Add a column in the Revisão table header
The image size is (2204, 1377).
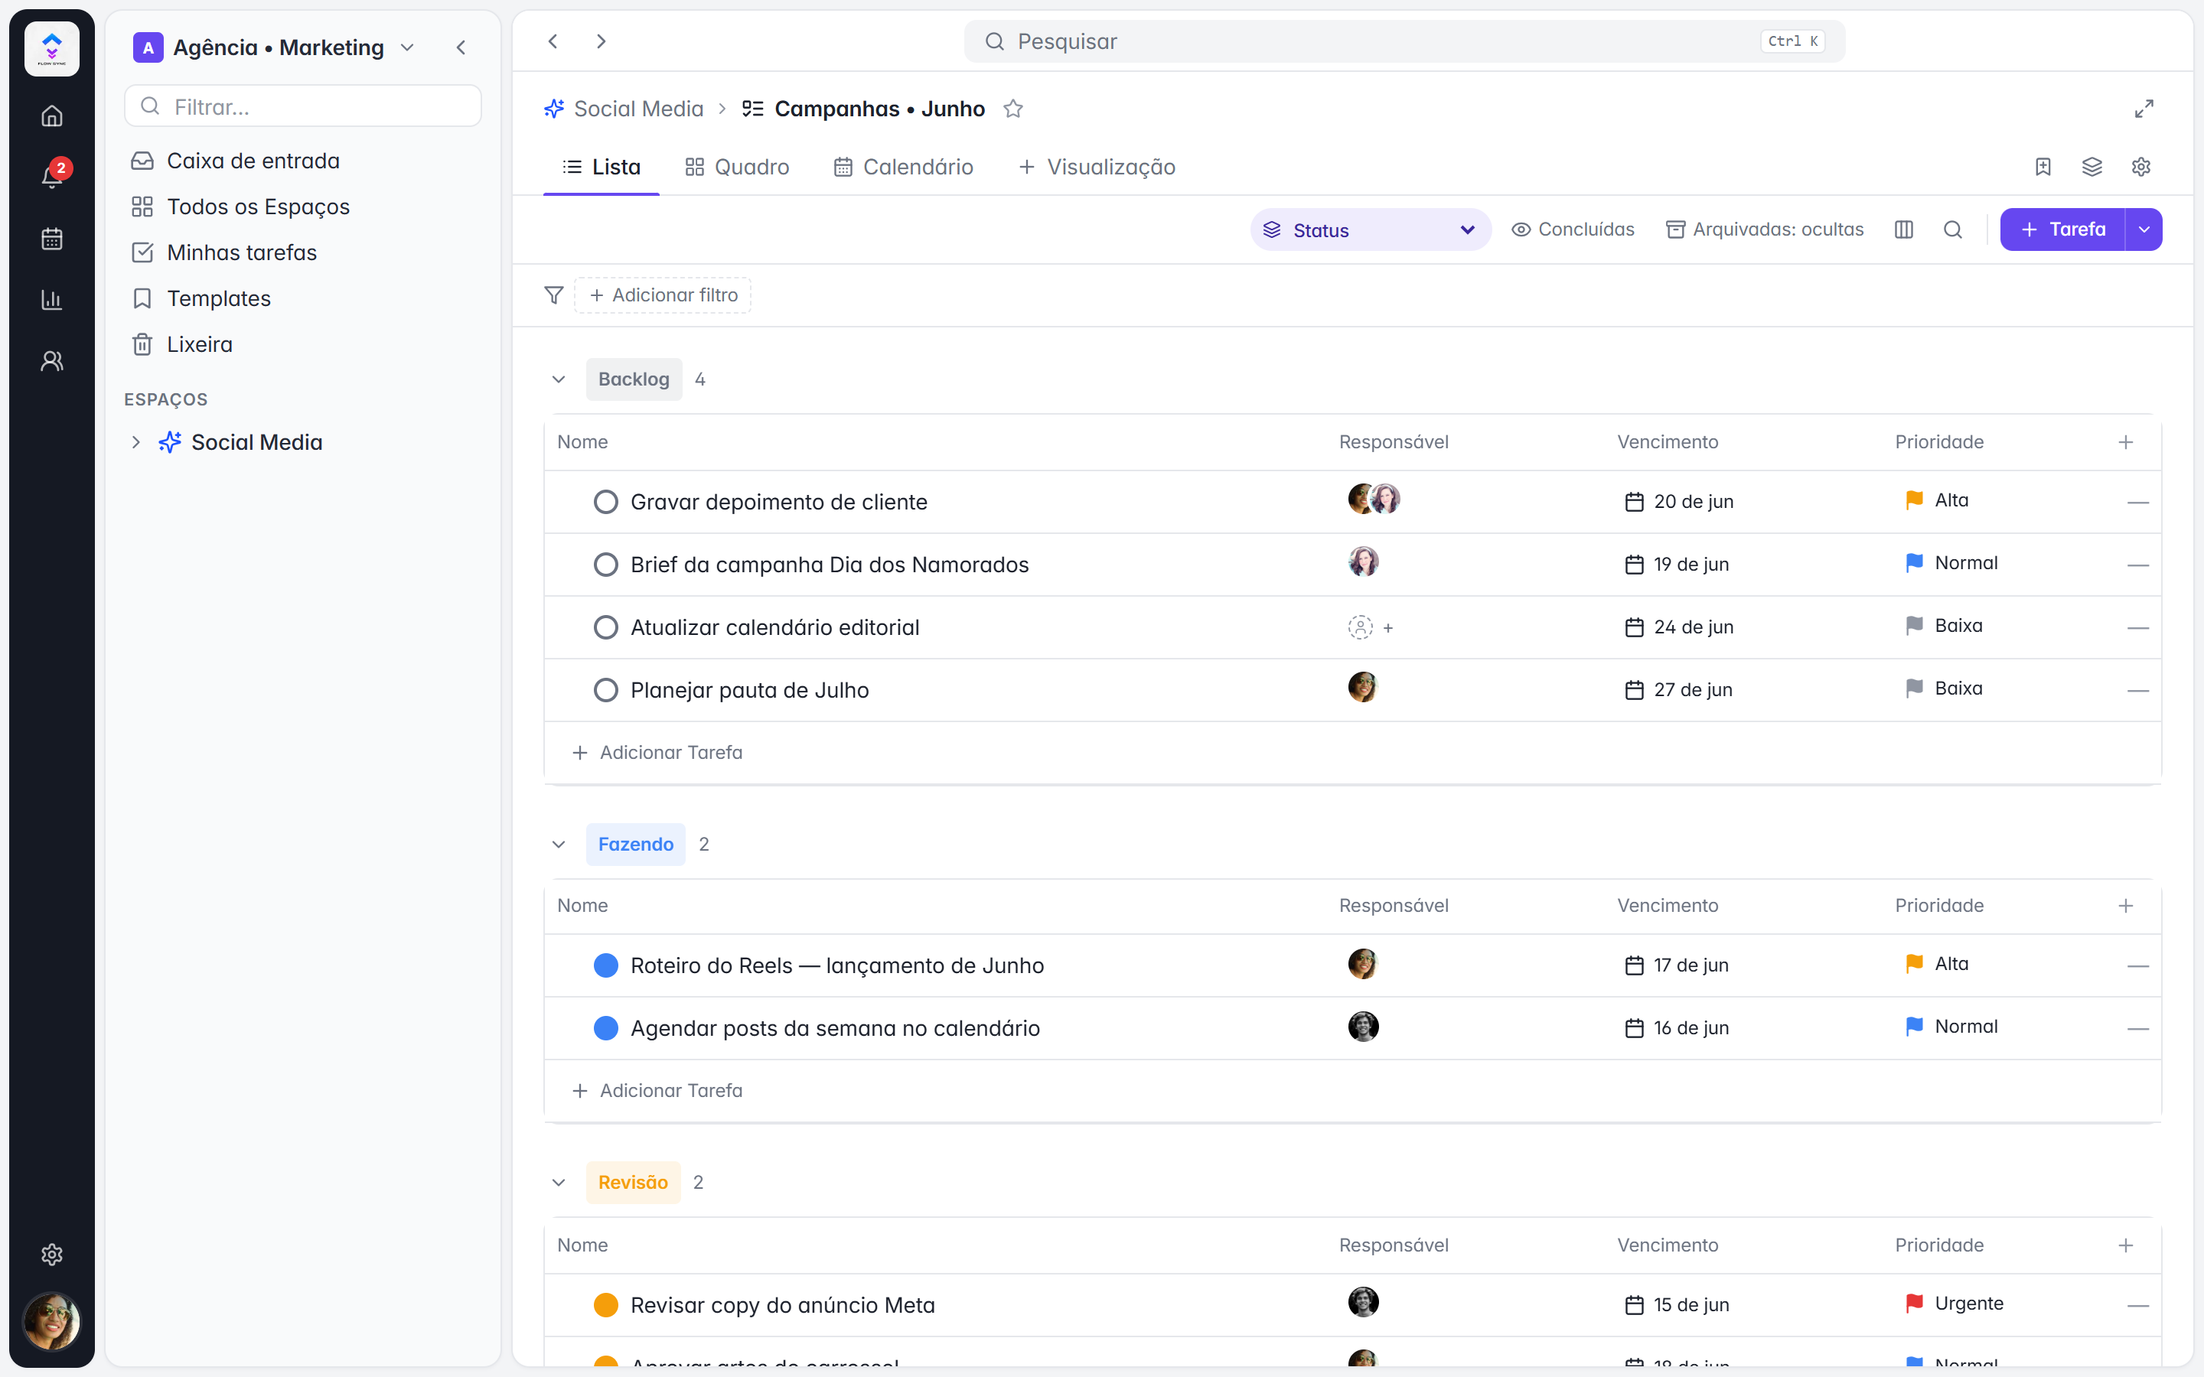tap(2126, 1245)
